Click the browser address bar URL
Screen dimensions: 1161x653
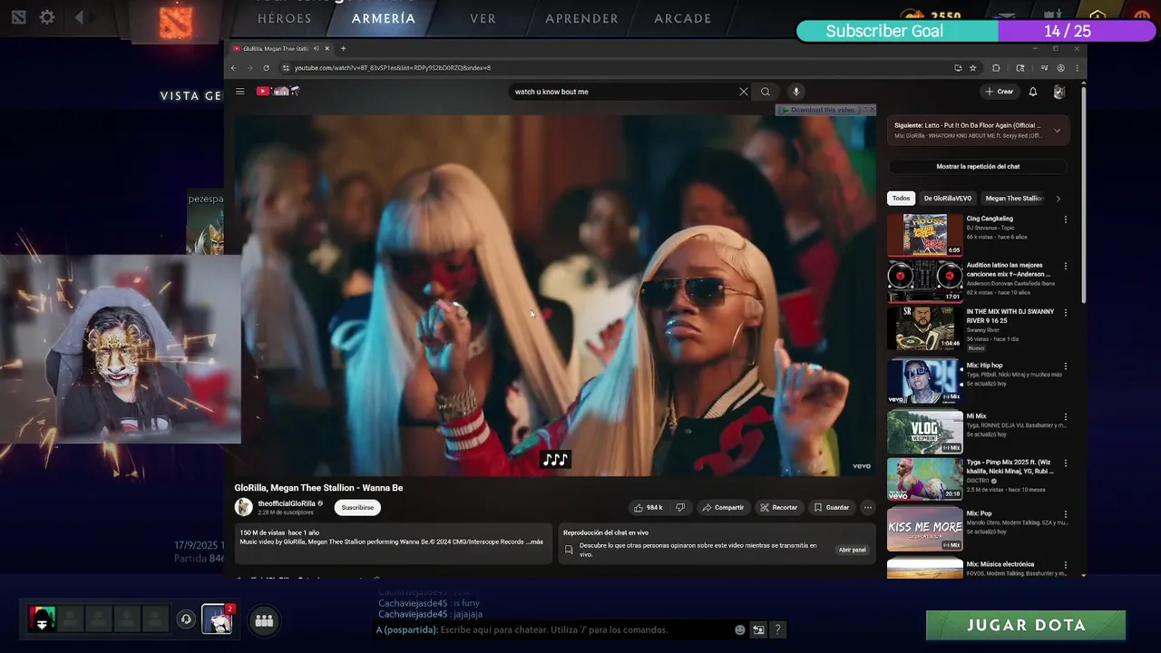tap(393, 68)
